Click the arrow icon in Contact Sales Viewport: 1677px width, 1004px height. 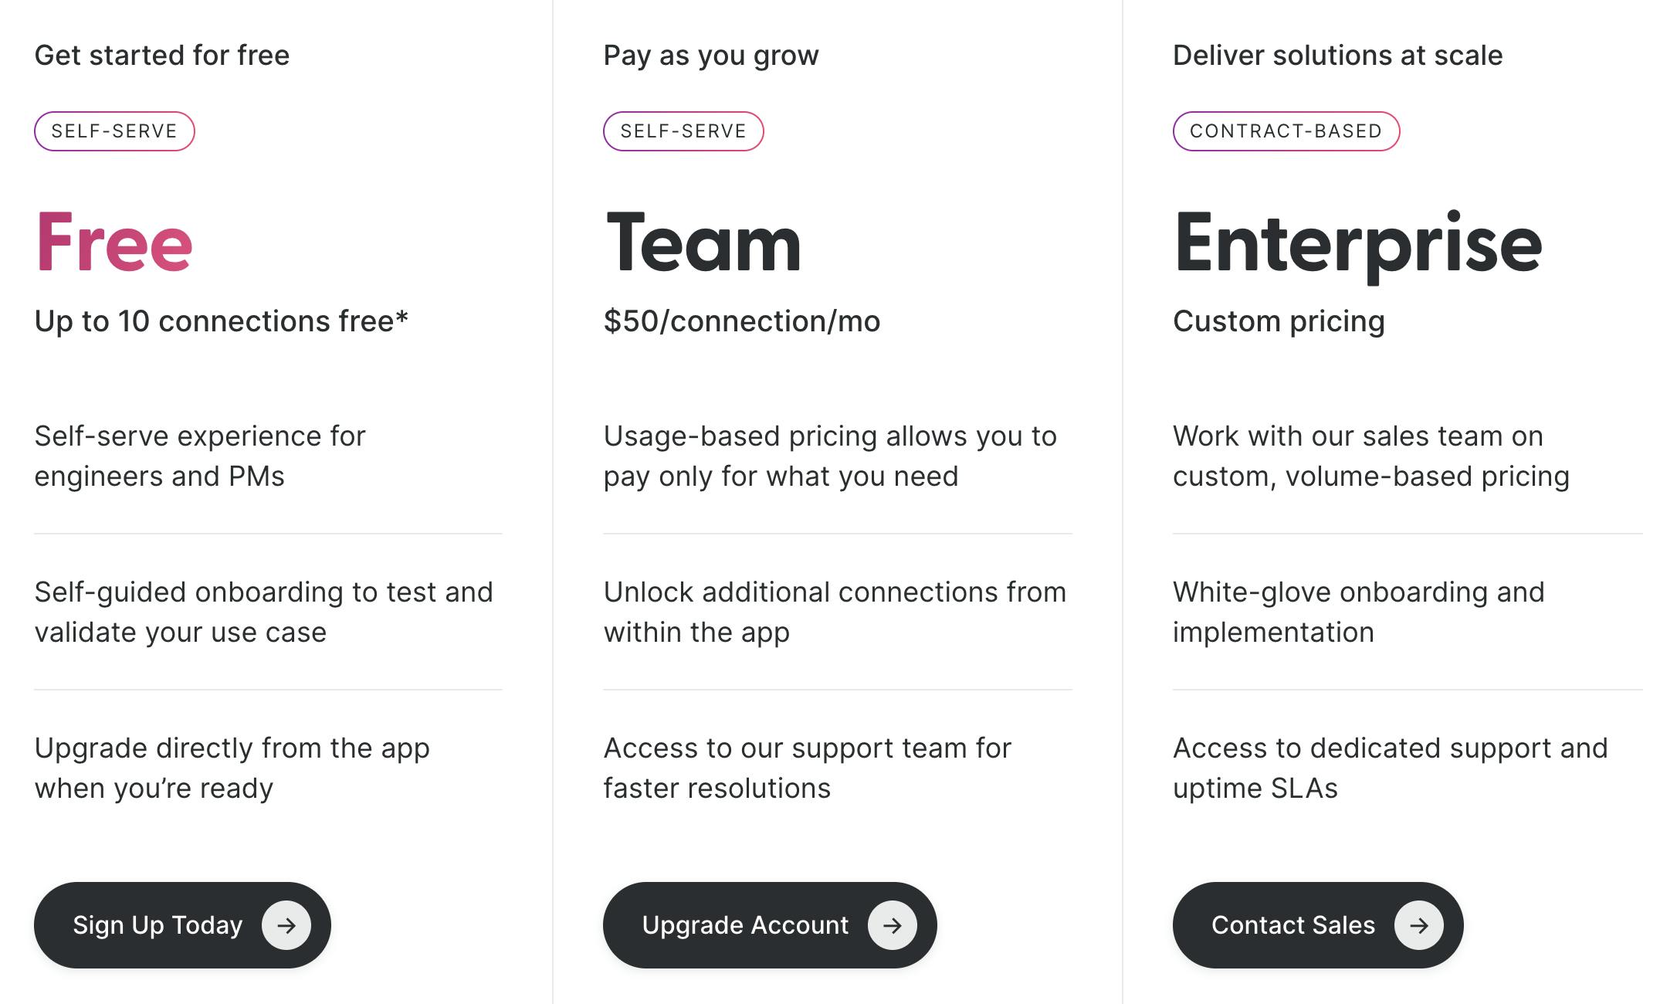tap(1418, 925)
